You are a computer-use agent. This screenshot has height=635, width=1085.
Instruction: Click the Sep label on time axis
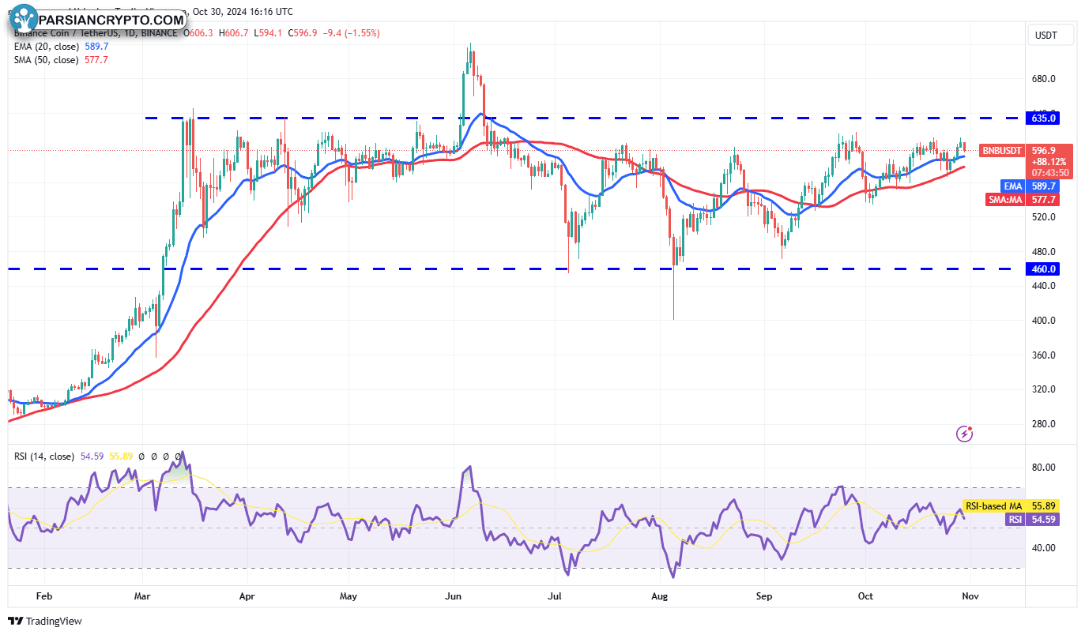pyautogui.click(x=764, y=596)
